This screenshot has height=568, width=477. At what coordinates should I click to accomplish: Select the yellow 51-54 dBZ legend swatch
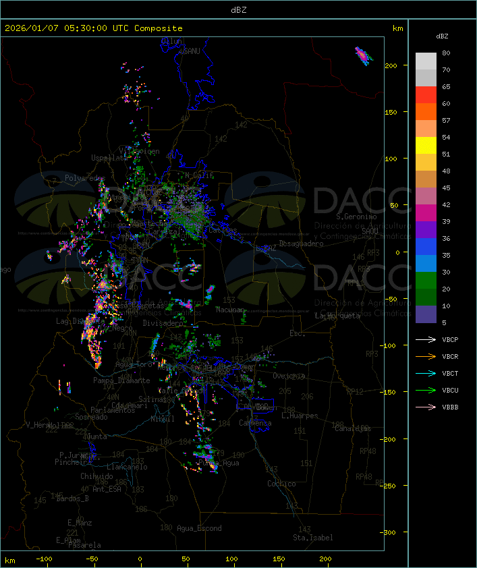(426, 146)
